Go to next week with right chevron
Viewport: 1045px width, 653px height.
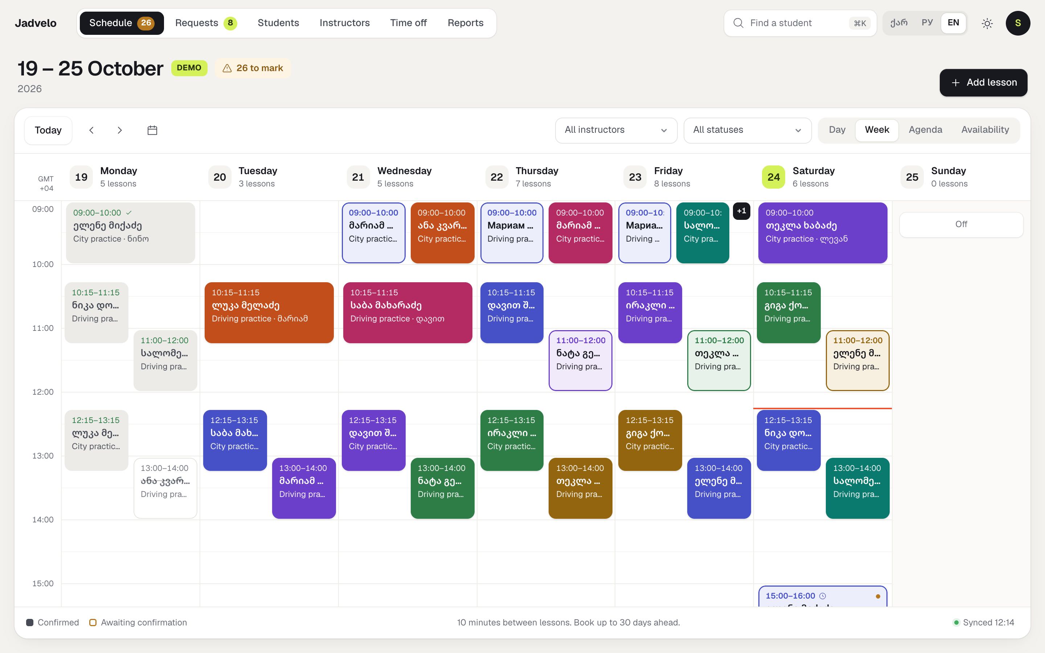pos(120,130)
